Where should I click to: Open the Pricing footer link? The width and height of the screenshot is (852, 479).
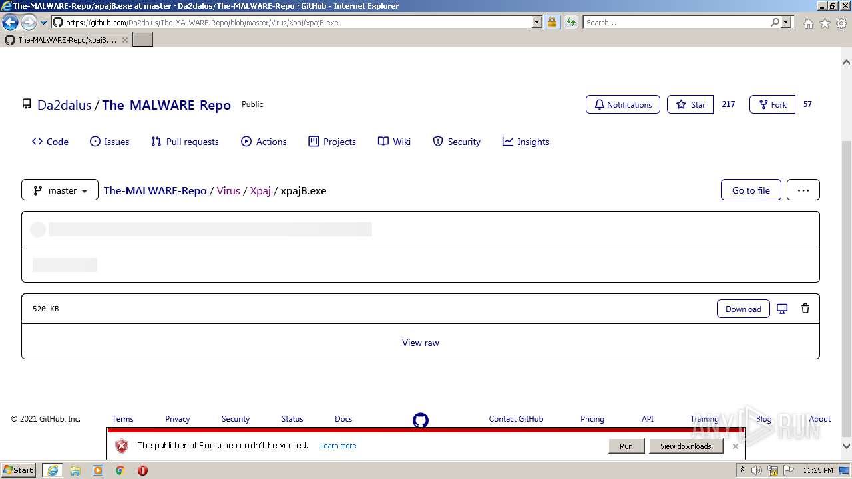point(592,419)
